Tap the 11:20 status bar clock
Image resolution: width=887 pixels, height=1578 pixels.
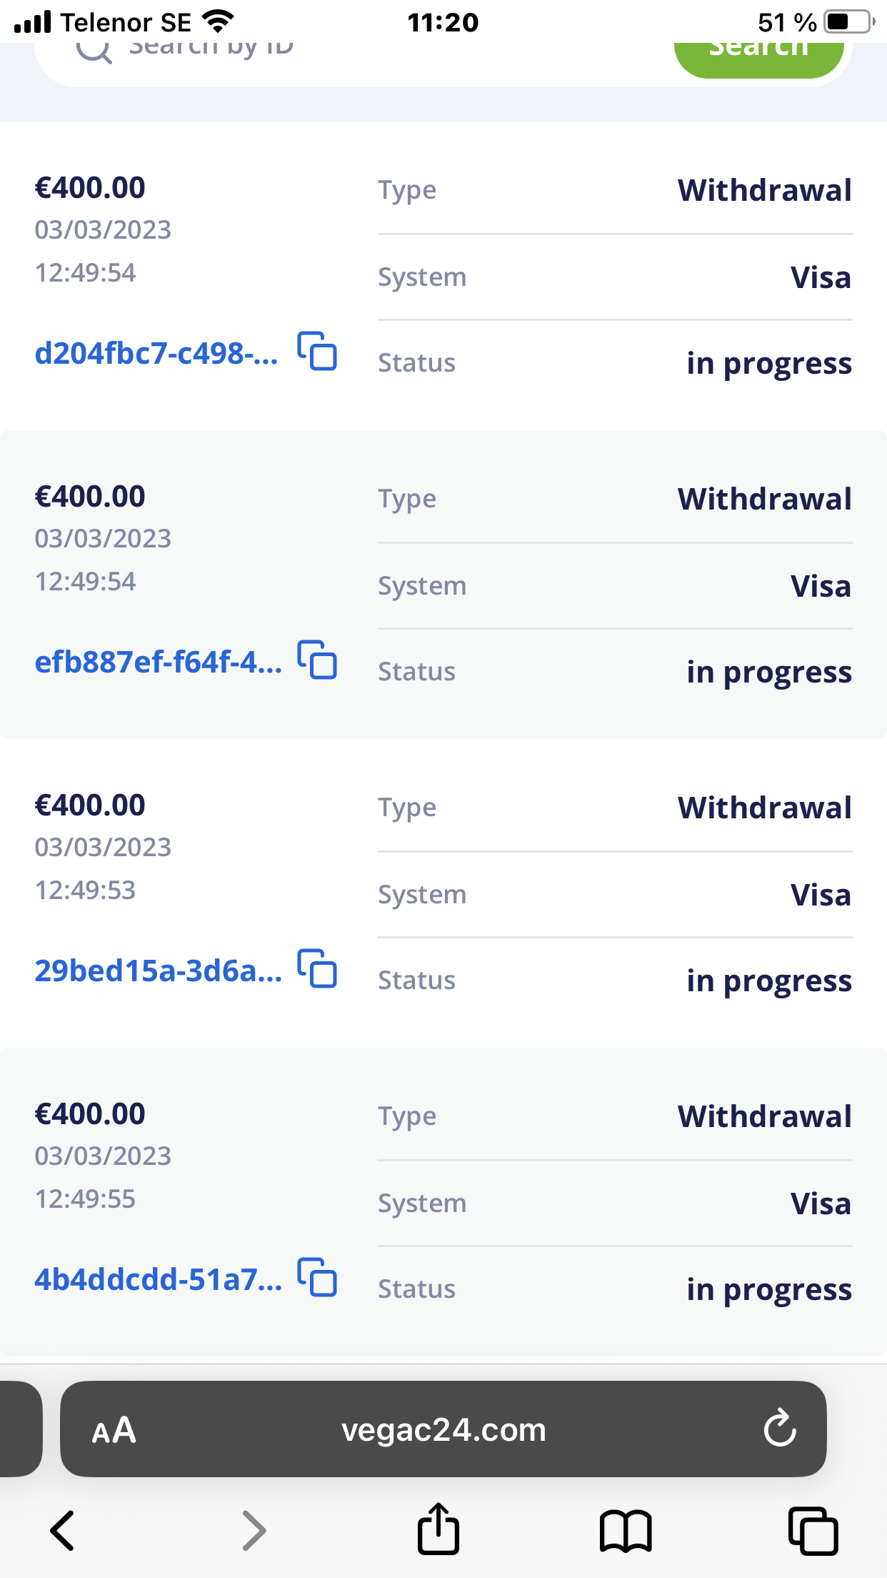pyautogui.click(x=443, y=23)
